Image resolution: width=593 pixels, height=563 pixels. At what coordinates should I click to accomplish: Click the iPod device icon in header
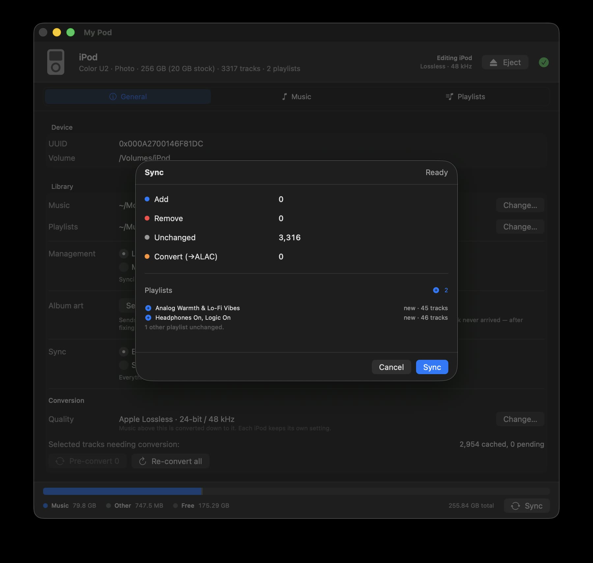coord(56,62)
